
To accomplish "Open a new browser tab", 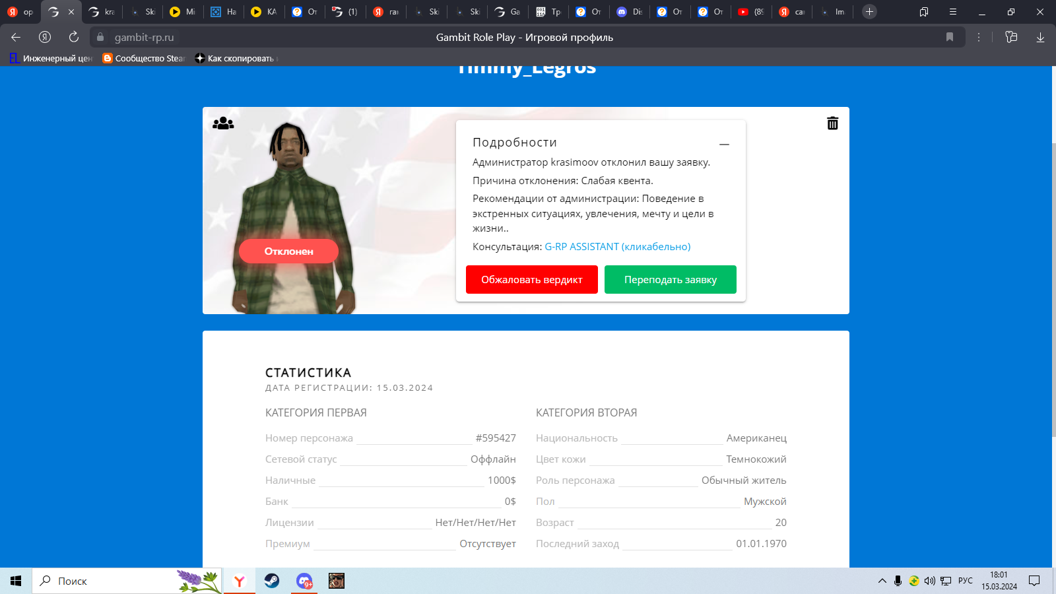I will point(869,12).
